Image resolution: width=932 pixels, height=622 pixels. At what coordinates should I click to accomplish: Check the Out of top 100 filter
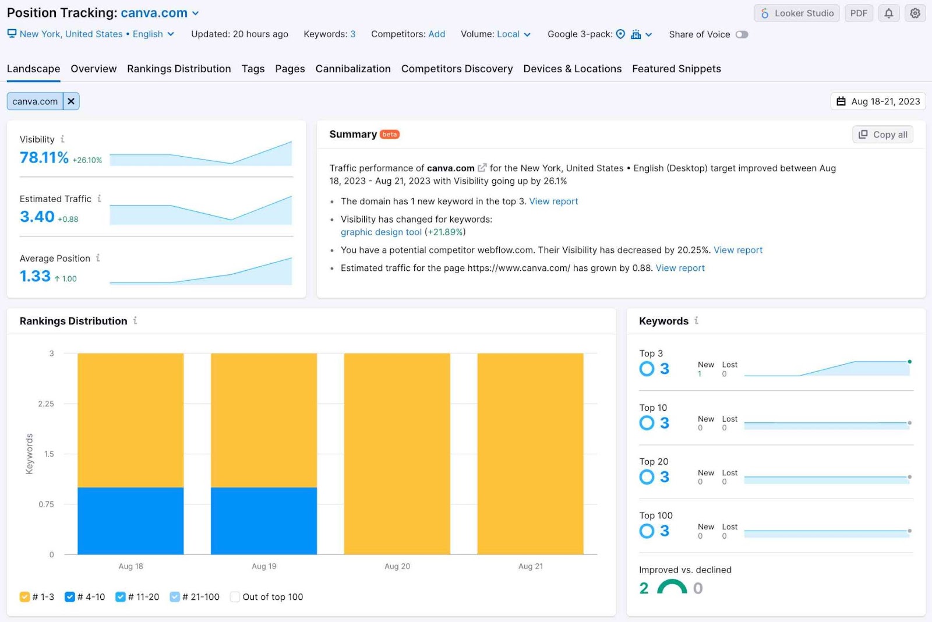pyautogui.click(x=235, y=596)
